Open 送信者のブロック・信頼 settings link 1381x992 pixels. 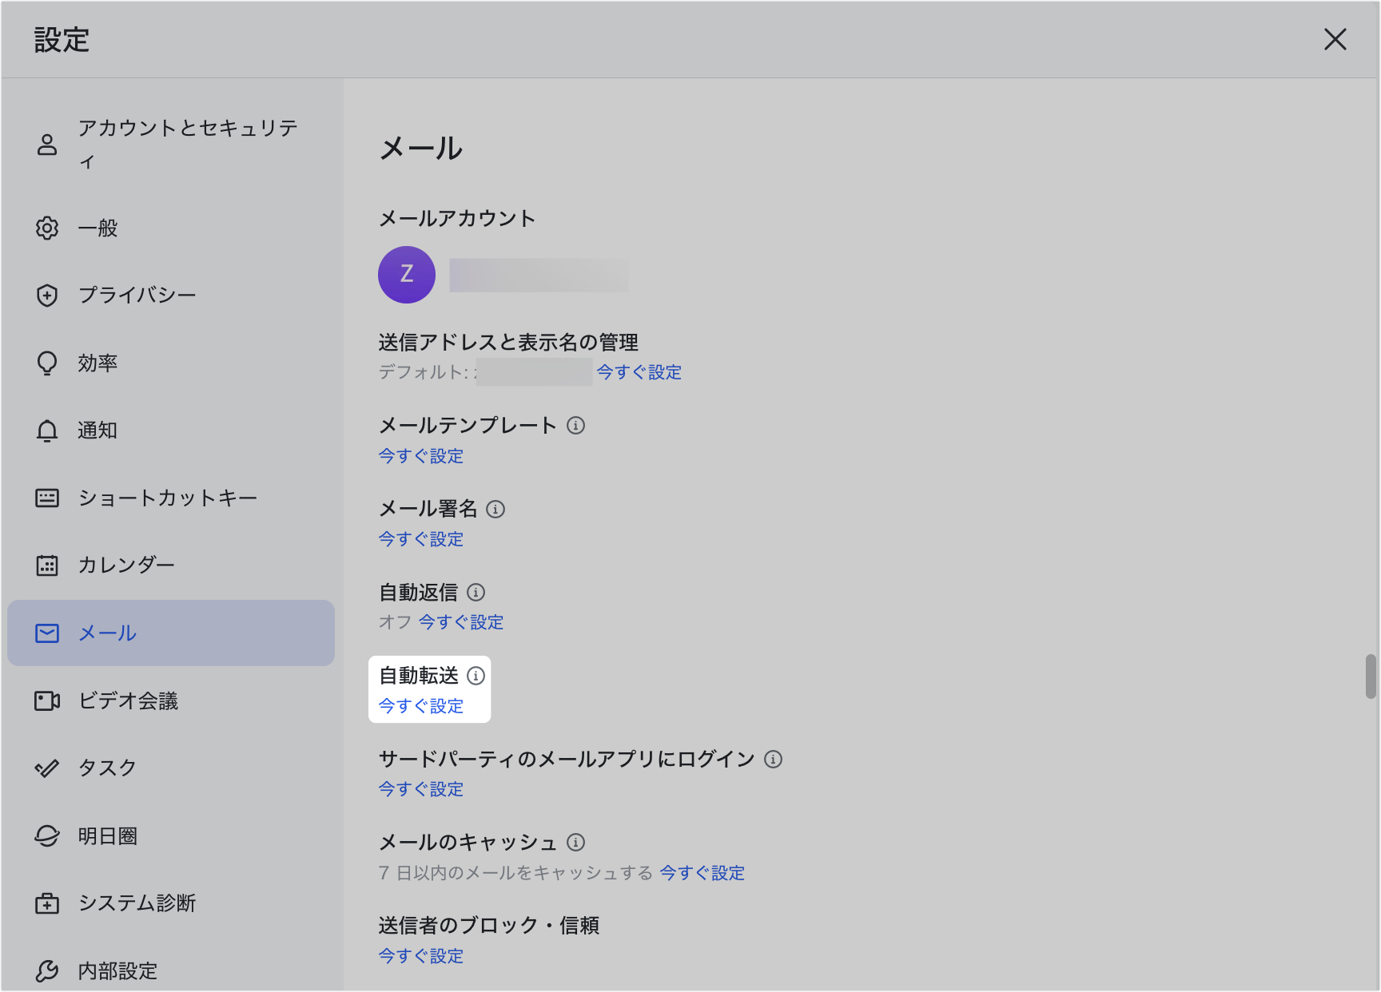coord(420,956)
